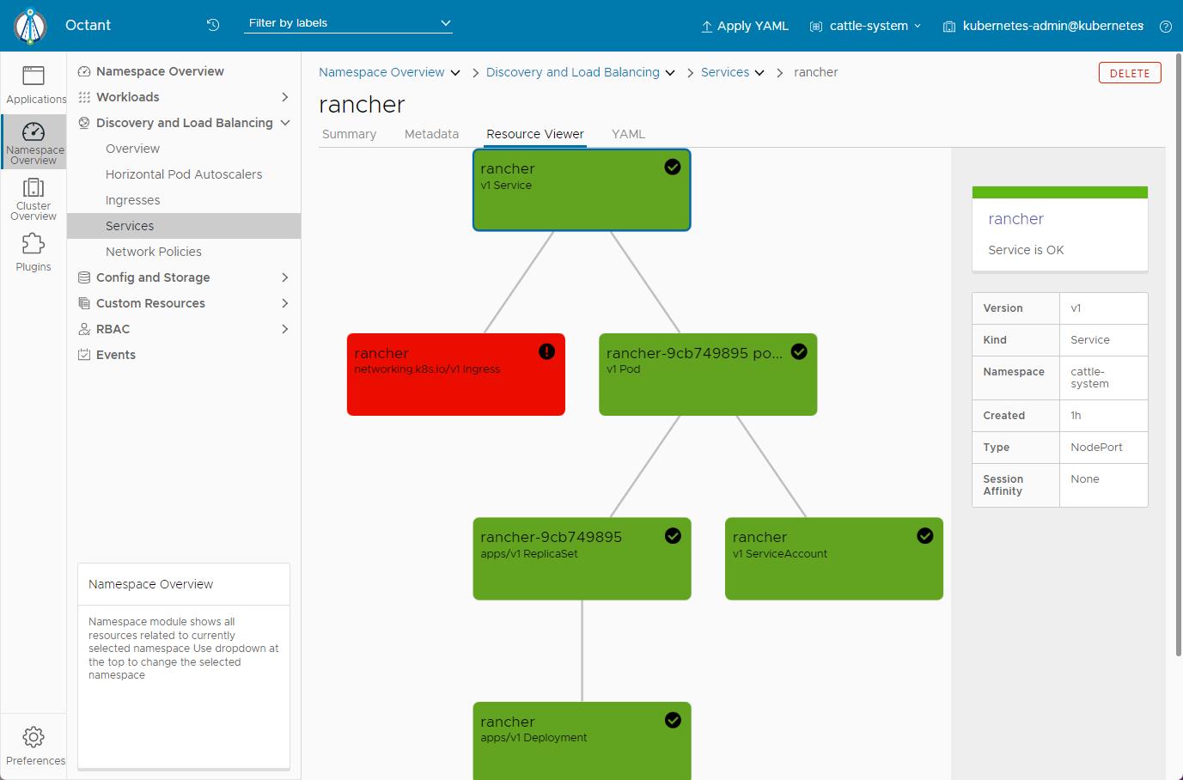Viewport: 1183px width, 780px height.
Task: Click Discovery and Load Balancing breadcrumb link
Action: 573,72
